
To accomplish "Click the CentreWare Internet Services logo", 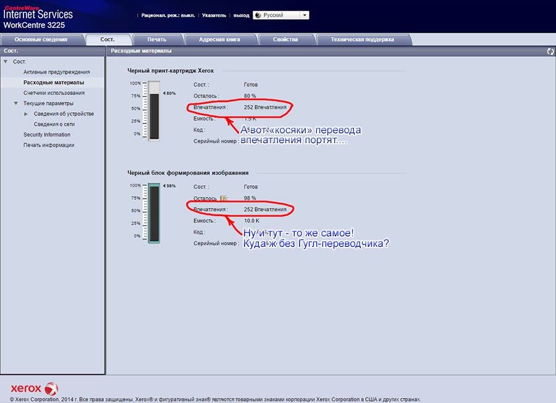I will (x=38, y=15).
